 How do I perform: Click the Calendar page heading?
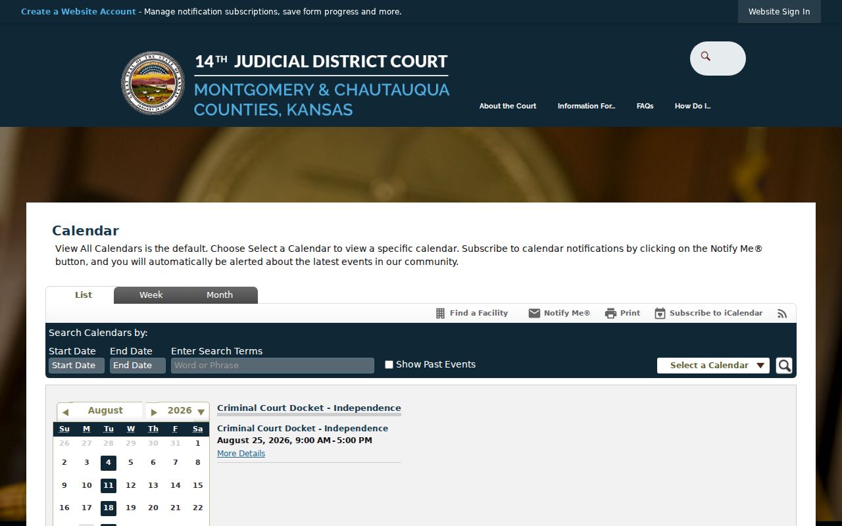pyautogui.click(x=86, y=231)
